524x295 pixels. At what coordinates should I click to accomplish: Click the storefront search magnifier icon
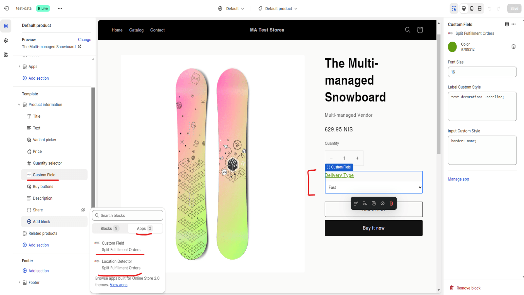point(408,30)
